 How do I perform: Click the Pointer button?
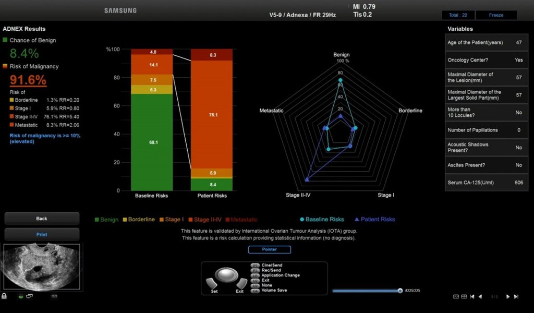[270, 249]
